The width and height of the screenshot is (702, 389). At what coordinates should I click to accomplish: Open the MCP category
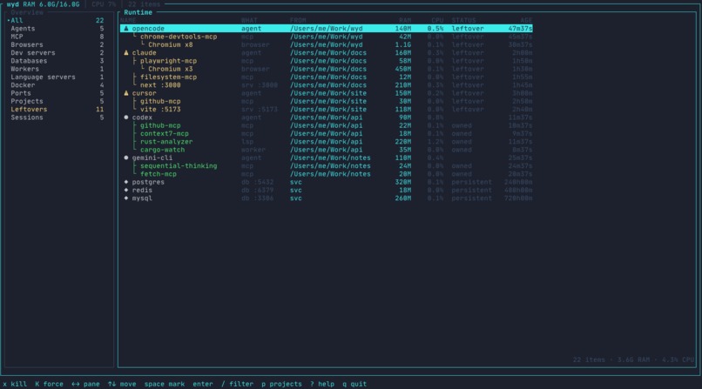[x=56, y=37]
